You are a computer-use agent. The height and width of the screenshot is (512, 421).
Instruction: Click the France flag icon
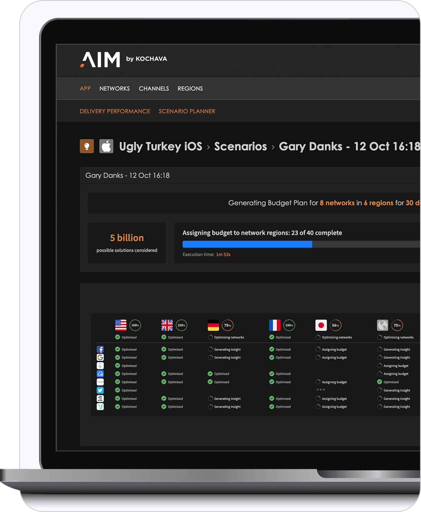[x=275, y=325]
